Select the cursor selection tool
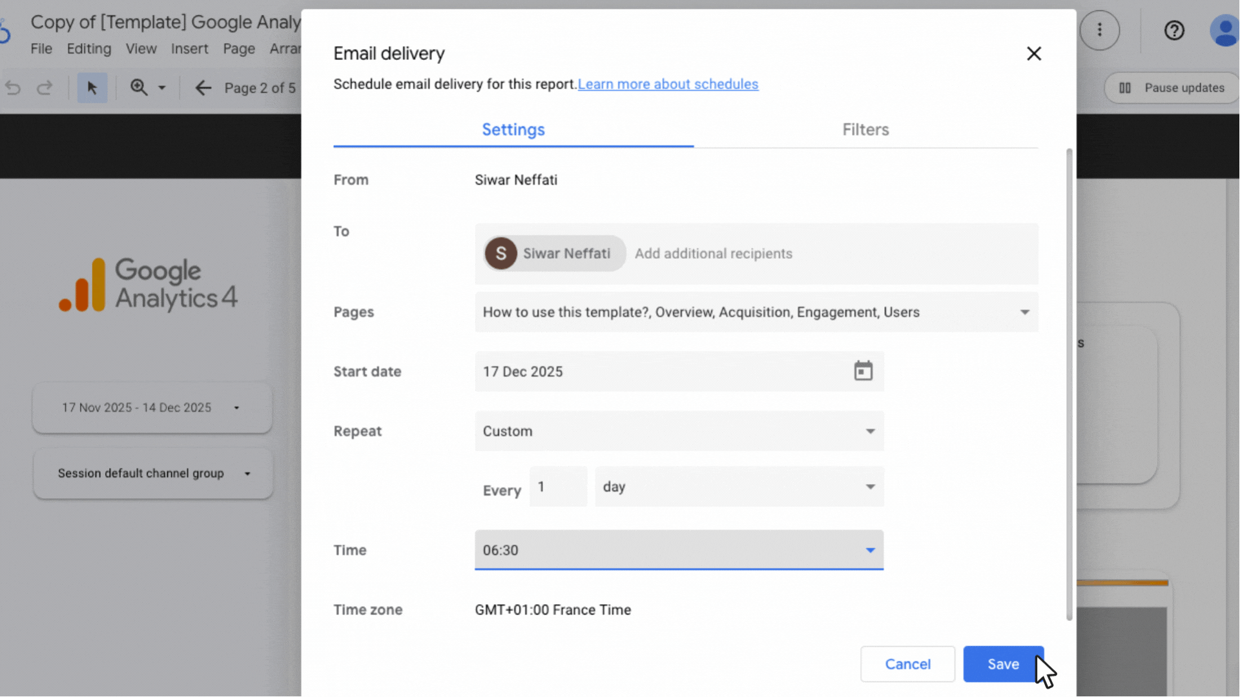The width and height of the screenshot is (1240, 697). pyautogui.click(x=92, y=88)
